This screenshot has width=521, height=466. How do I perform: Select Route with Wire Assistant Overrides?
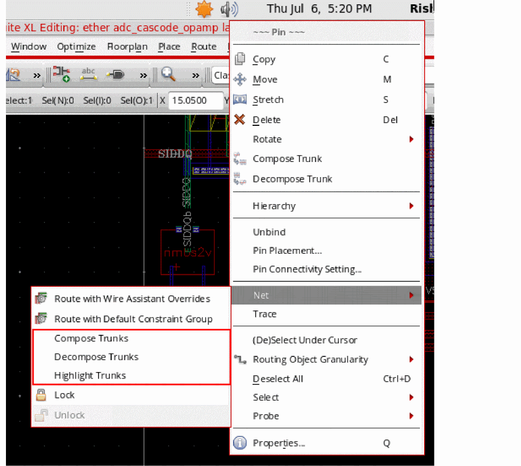pos(132,299)
